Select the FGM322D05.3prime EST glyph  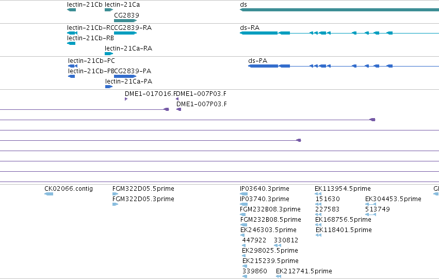click(x=116, y=204)
